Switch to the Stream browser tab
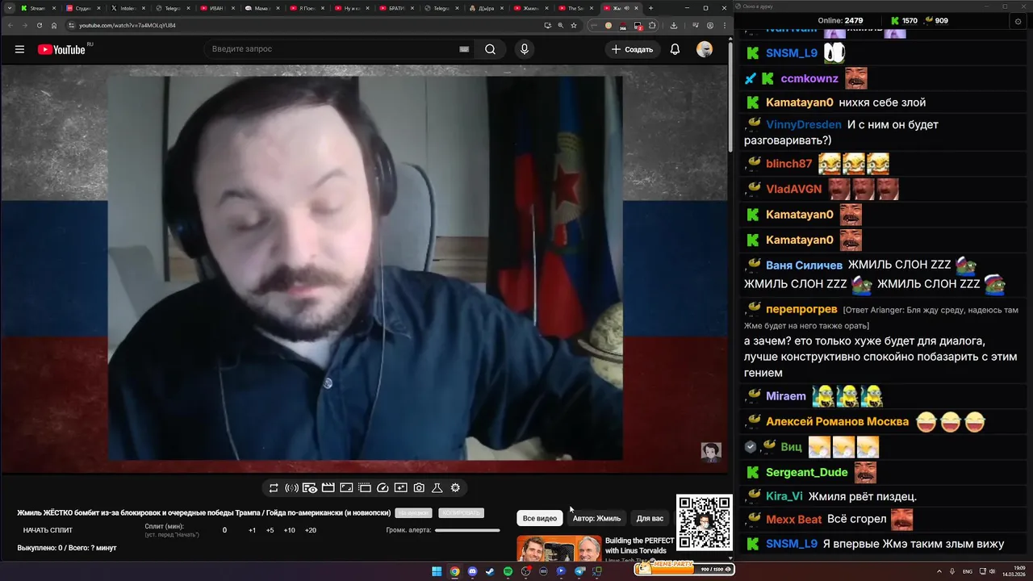Image resolution: width=1033 pixels, height=581 pixels. tap(38, 8)
